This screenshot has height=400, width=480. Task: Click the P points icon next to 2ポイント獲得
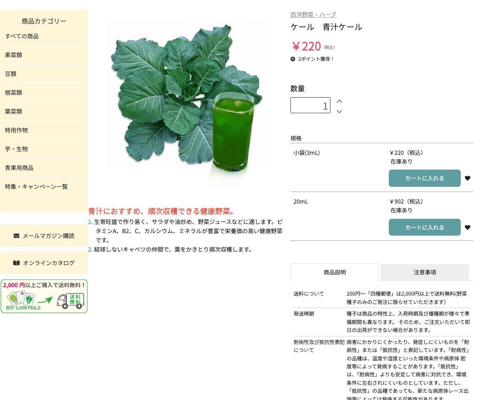(x=293, y=59)
